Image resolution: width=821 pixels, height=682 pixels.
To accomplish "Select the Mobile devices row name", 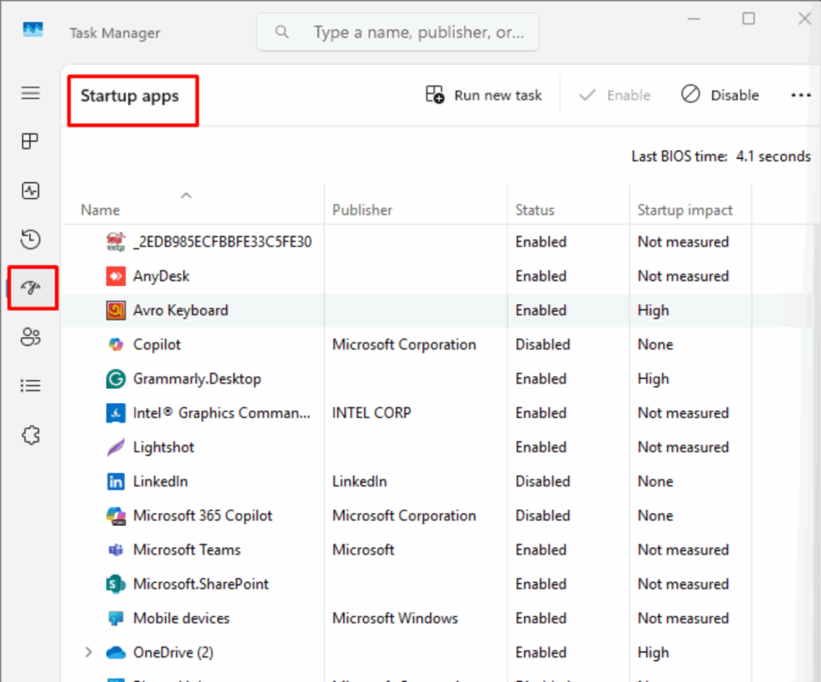I will point(181,618).
